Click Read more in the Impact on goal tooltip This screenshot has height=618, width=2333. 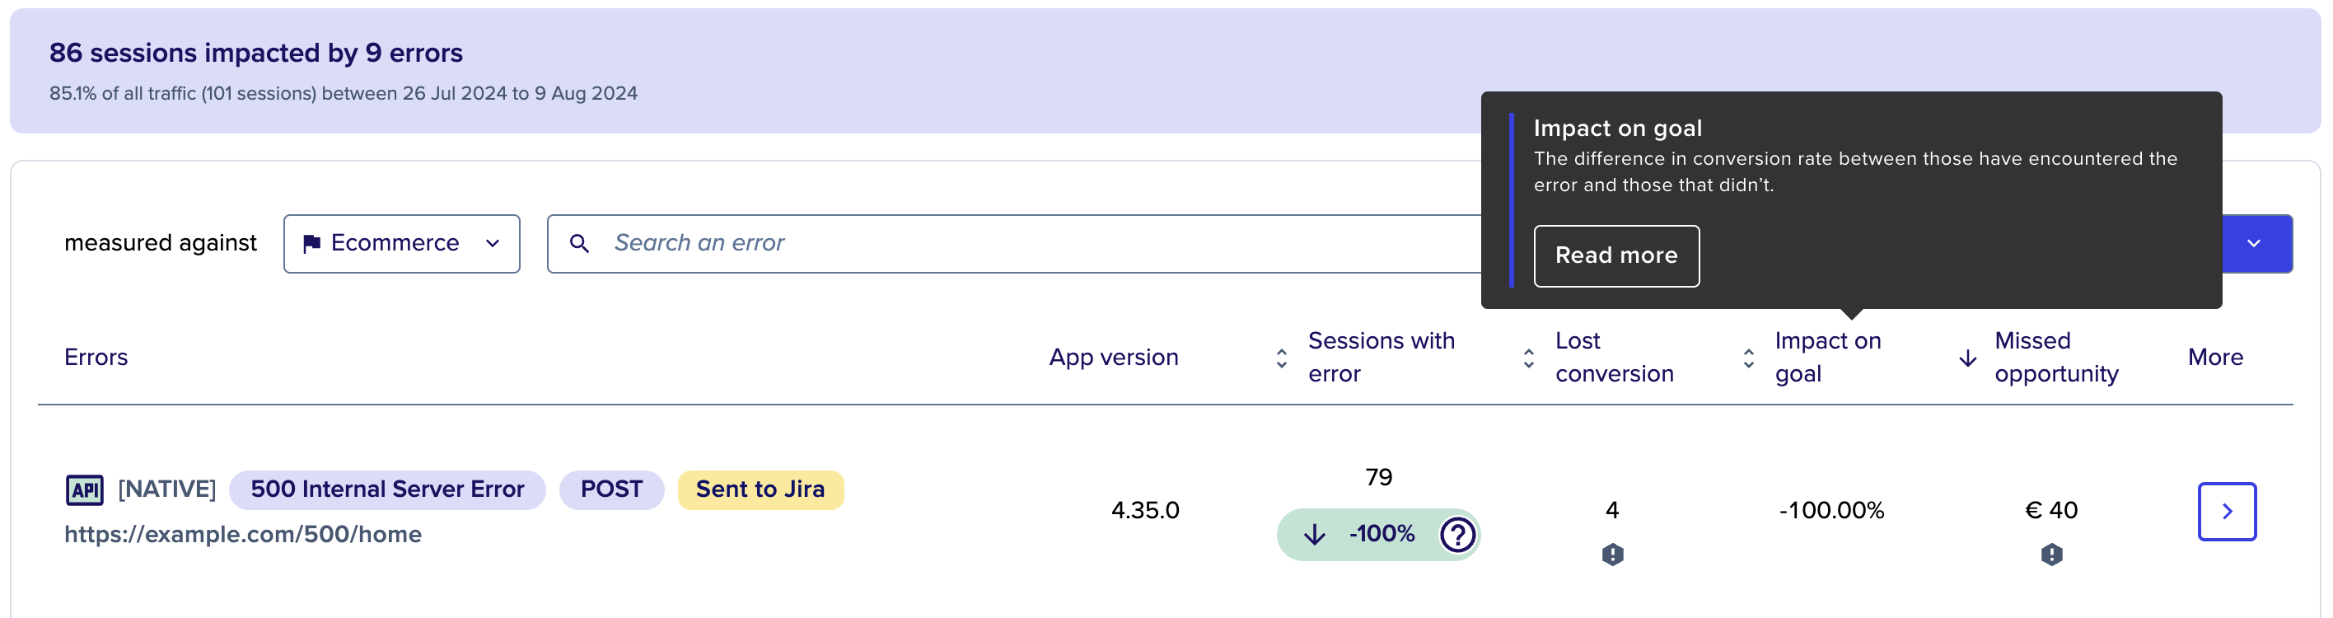(x=1616, y=255)
